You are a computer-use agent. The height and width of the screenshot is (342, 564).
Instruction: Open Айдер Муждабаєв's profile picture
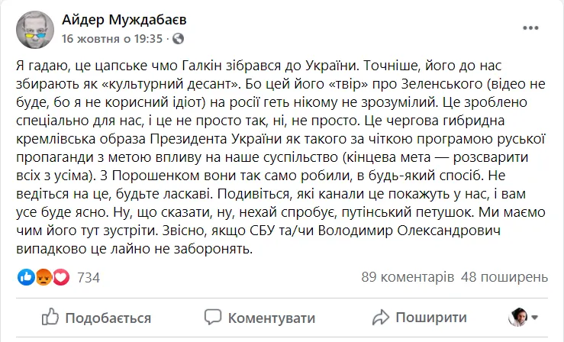[34, 29]
